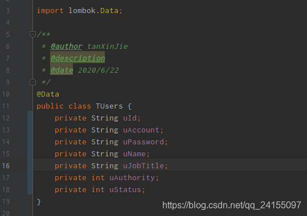
Task: Click the blue change marker beside line 14
Action: click(30, 142)
